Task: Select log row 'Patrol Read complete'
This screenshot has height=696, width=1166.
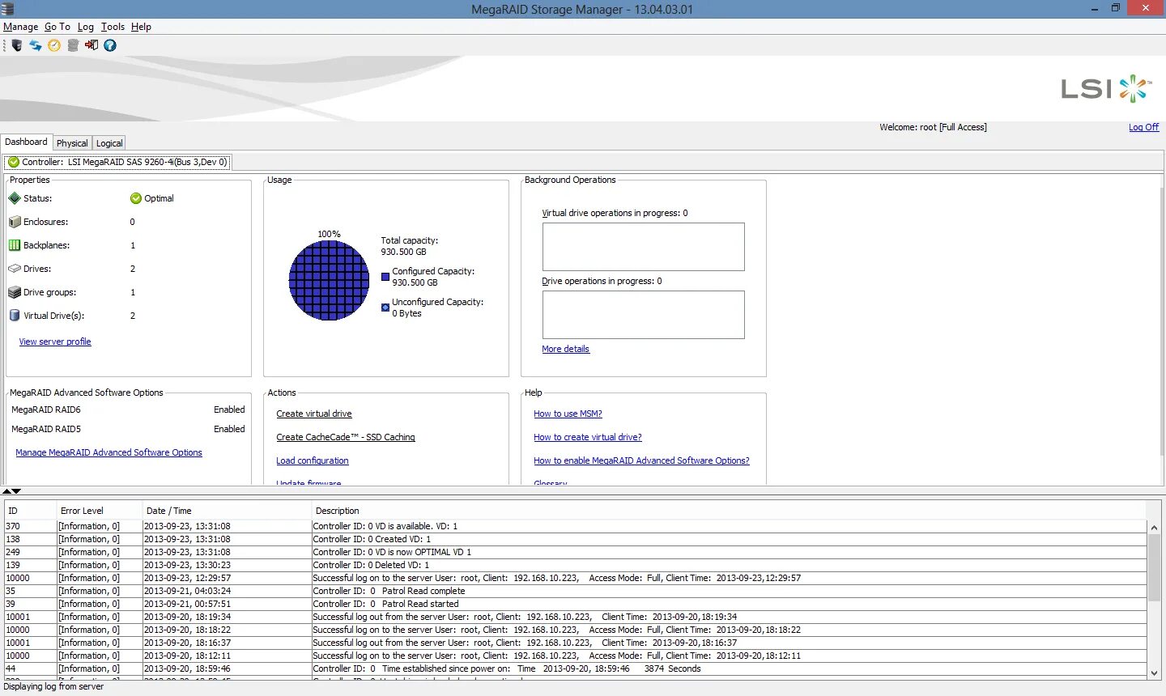Action: pyautogui.click(x=576, y=591)
